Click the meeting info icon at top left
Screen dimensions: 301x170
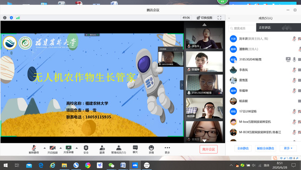[5, 18]
